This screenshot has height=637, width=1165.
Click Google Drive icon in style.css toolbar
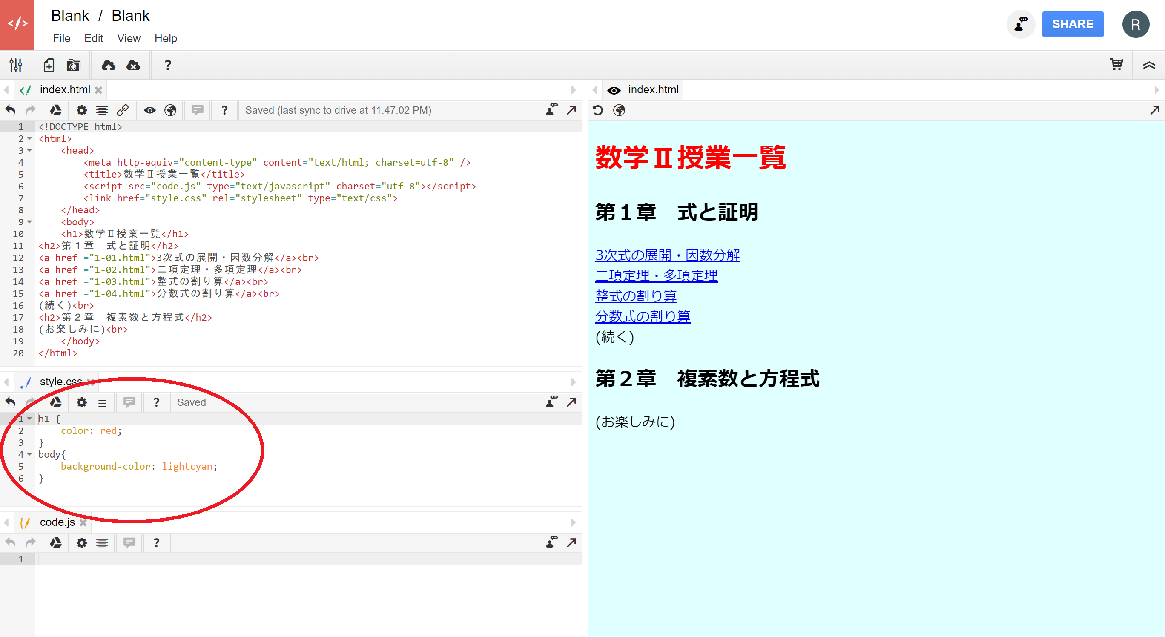pos(56,402)
